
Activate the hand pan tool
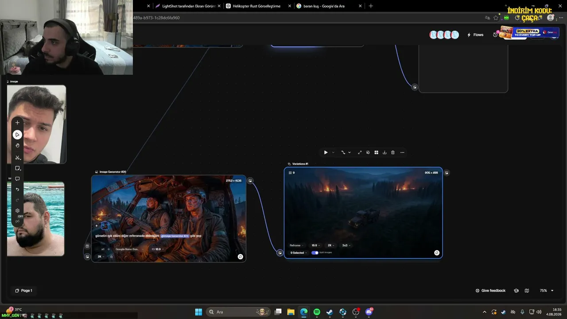[x=17, y=145]
